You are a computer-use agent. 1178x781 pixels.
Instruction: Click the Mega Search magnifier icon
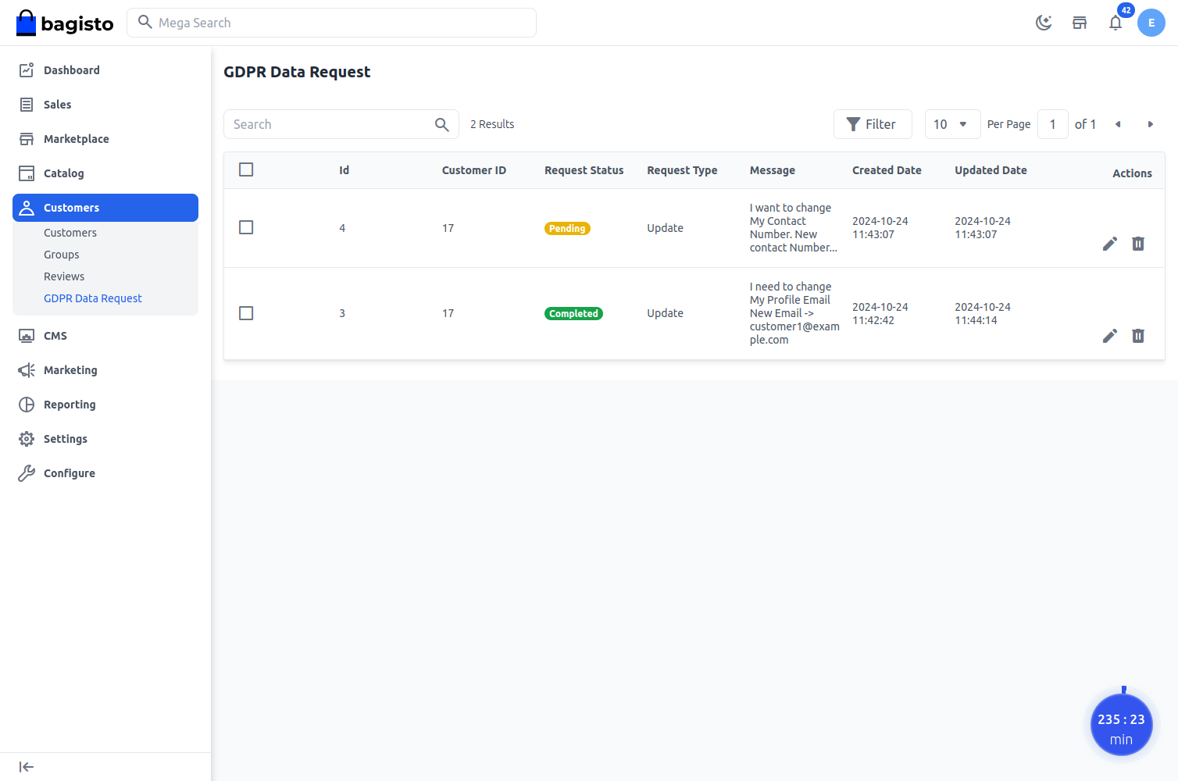click(x=145, y=22)
